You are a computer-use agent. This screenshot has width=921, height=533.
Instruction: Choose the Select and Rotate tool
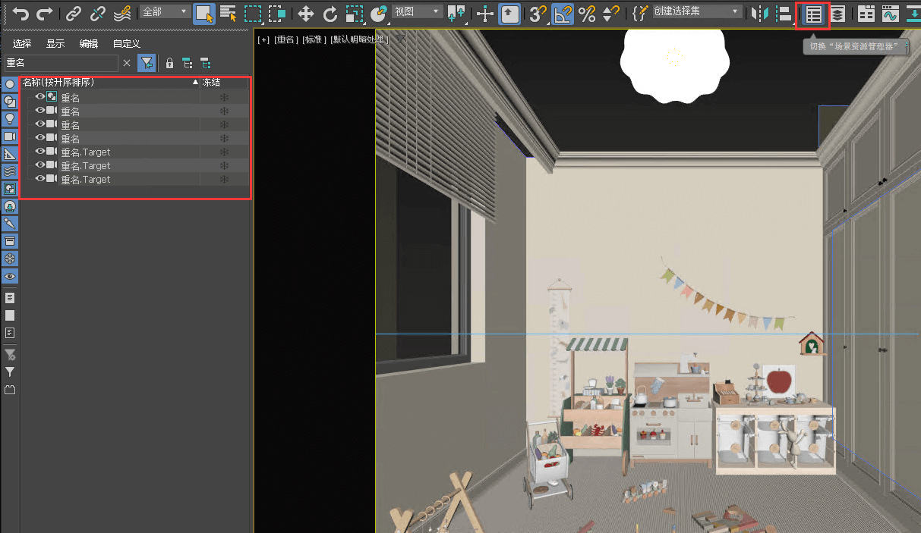[330, 13]
